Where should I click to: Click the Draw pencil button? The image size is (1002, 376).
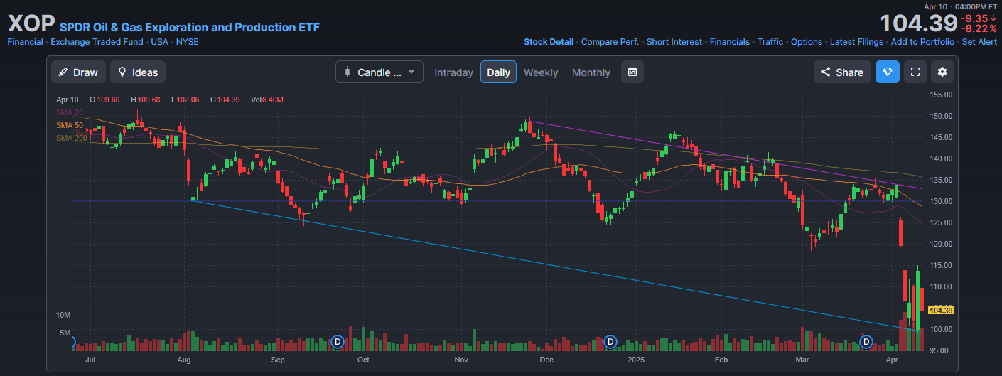(x=78, y=72)
